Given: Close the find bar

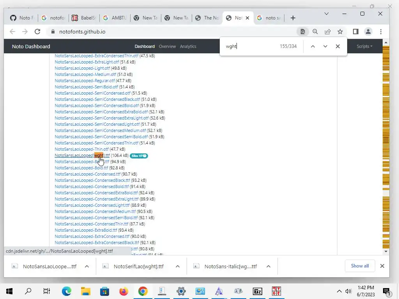Looking at the screenshot, I should pyautogui.click(x=338, y=46).
